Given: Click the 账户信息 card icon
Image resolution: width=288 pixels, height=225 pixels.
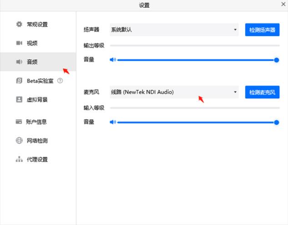Looking at the screenshot, I should click(x=19, y=122).
